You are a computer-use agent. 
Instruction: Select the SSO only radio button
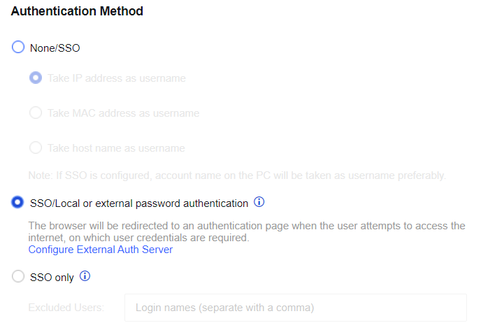coord(18,277)
